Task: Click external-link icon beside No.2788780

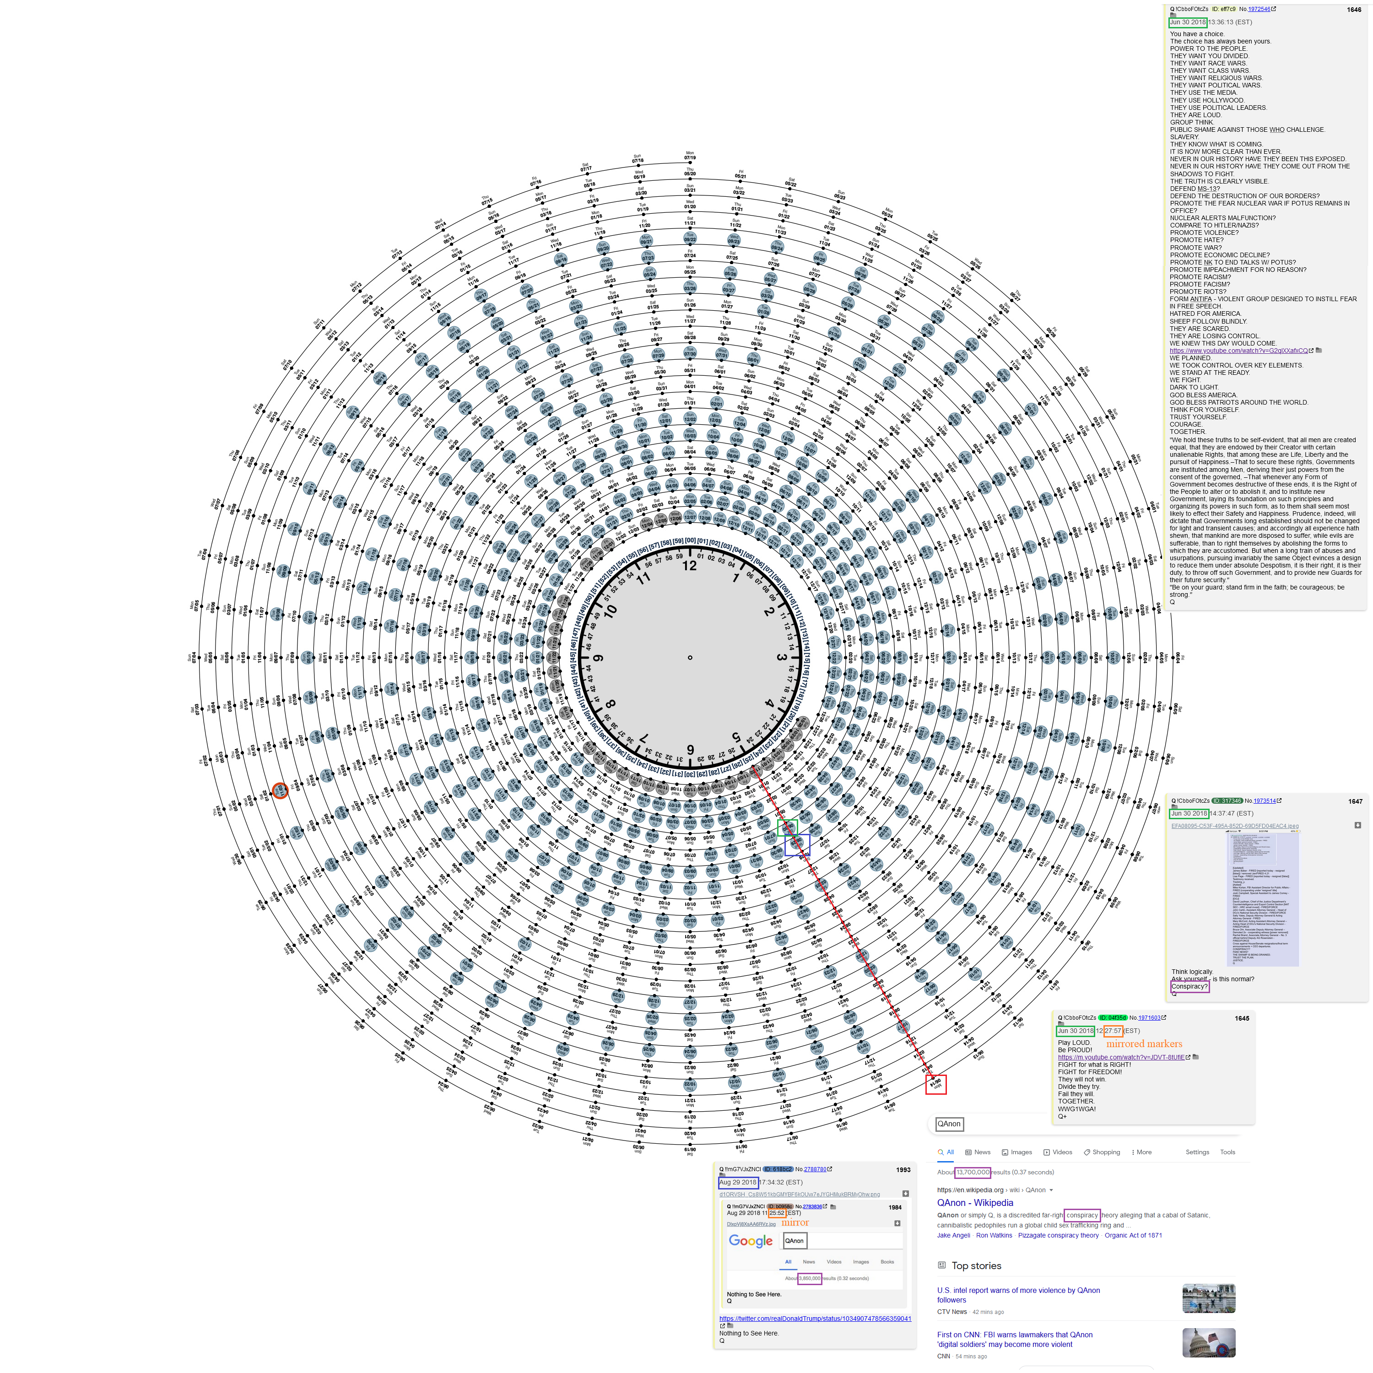Action: coord(829,1169)
